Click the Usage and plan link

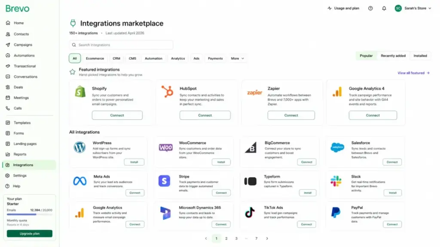pyautogui.click(x=343, y=9)
